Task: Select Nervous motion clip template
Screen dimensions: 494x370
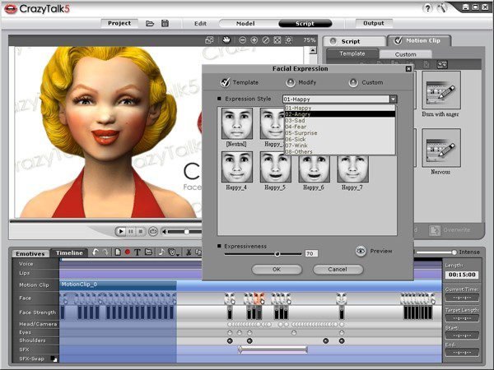Action: [x=441, y=148]
